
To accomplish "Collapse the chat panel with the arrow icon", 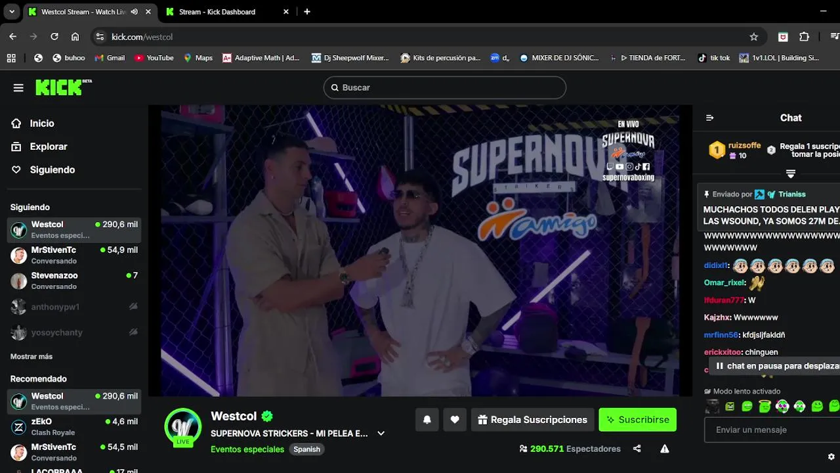I will [709, 118].
